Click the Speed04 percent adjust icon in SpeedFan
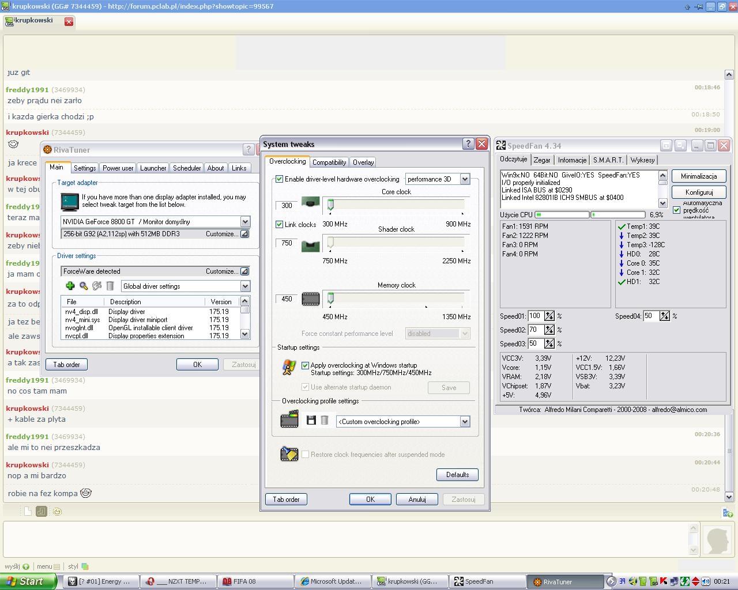Viewport: 738px width, 590px height. (665, 316)
